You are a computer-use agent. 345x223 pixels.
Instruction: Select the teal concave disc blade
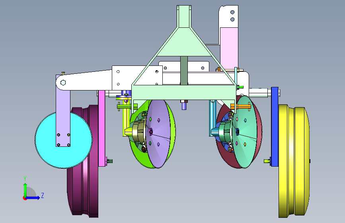tap(245, 132)
